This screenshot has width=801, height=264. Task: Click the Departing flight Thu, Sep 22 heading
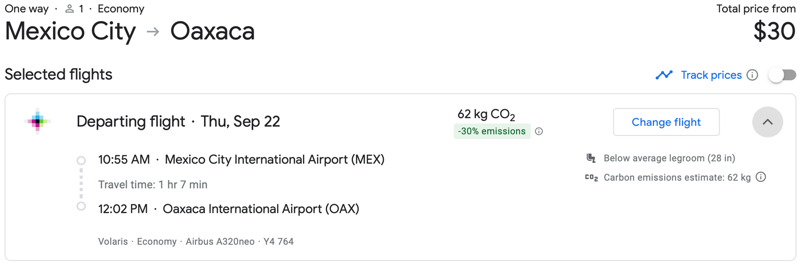click(x=178, y=122)
